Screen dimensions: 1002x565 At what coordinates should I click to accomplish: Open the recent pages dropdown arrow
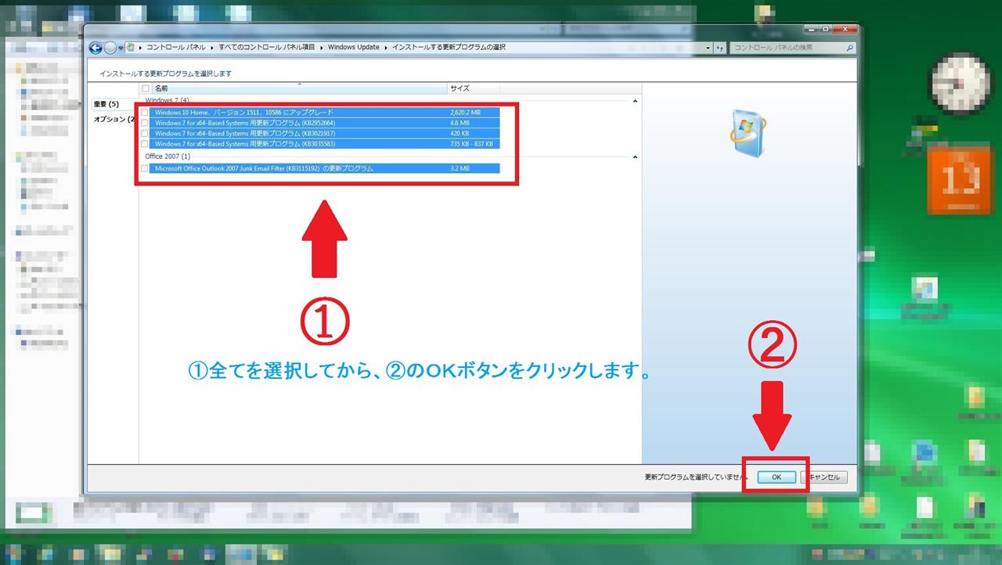[121, 48]
